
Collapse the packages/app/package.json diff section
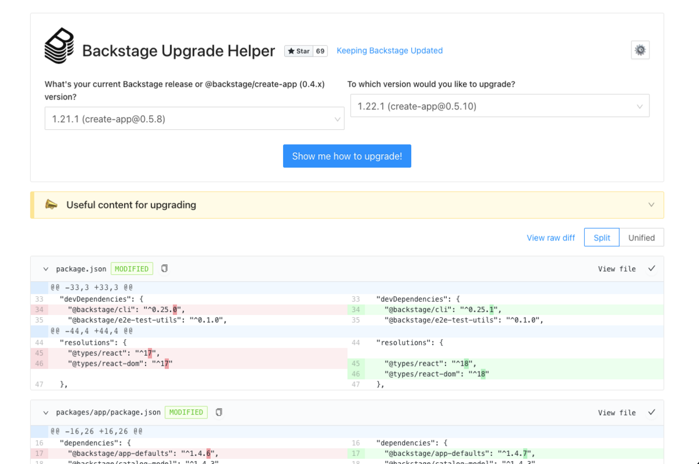pos(46,413)
